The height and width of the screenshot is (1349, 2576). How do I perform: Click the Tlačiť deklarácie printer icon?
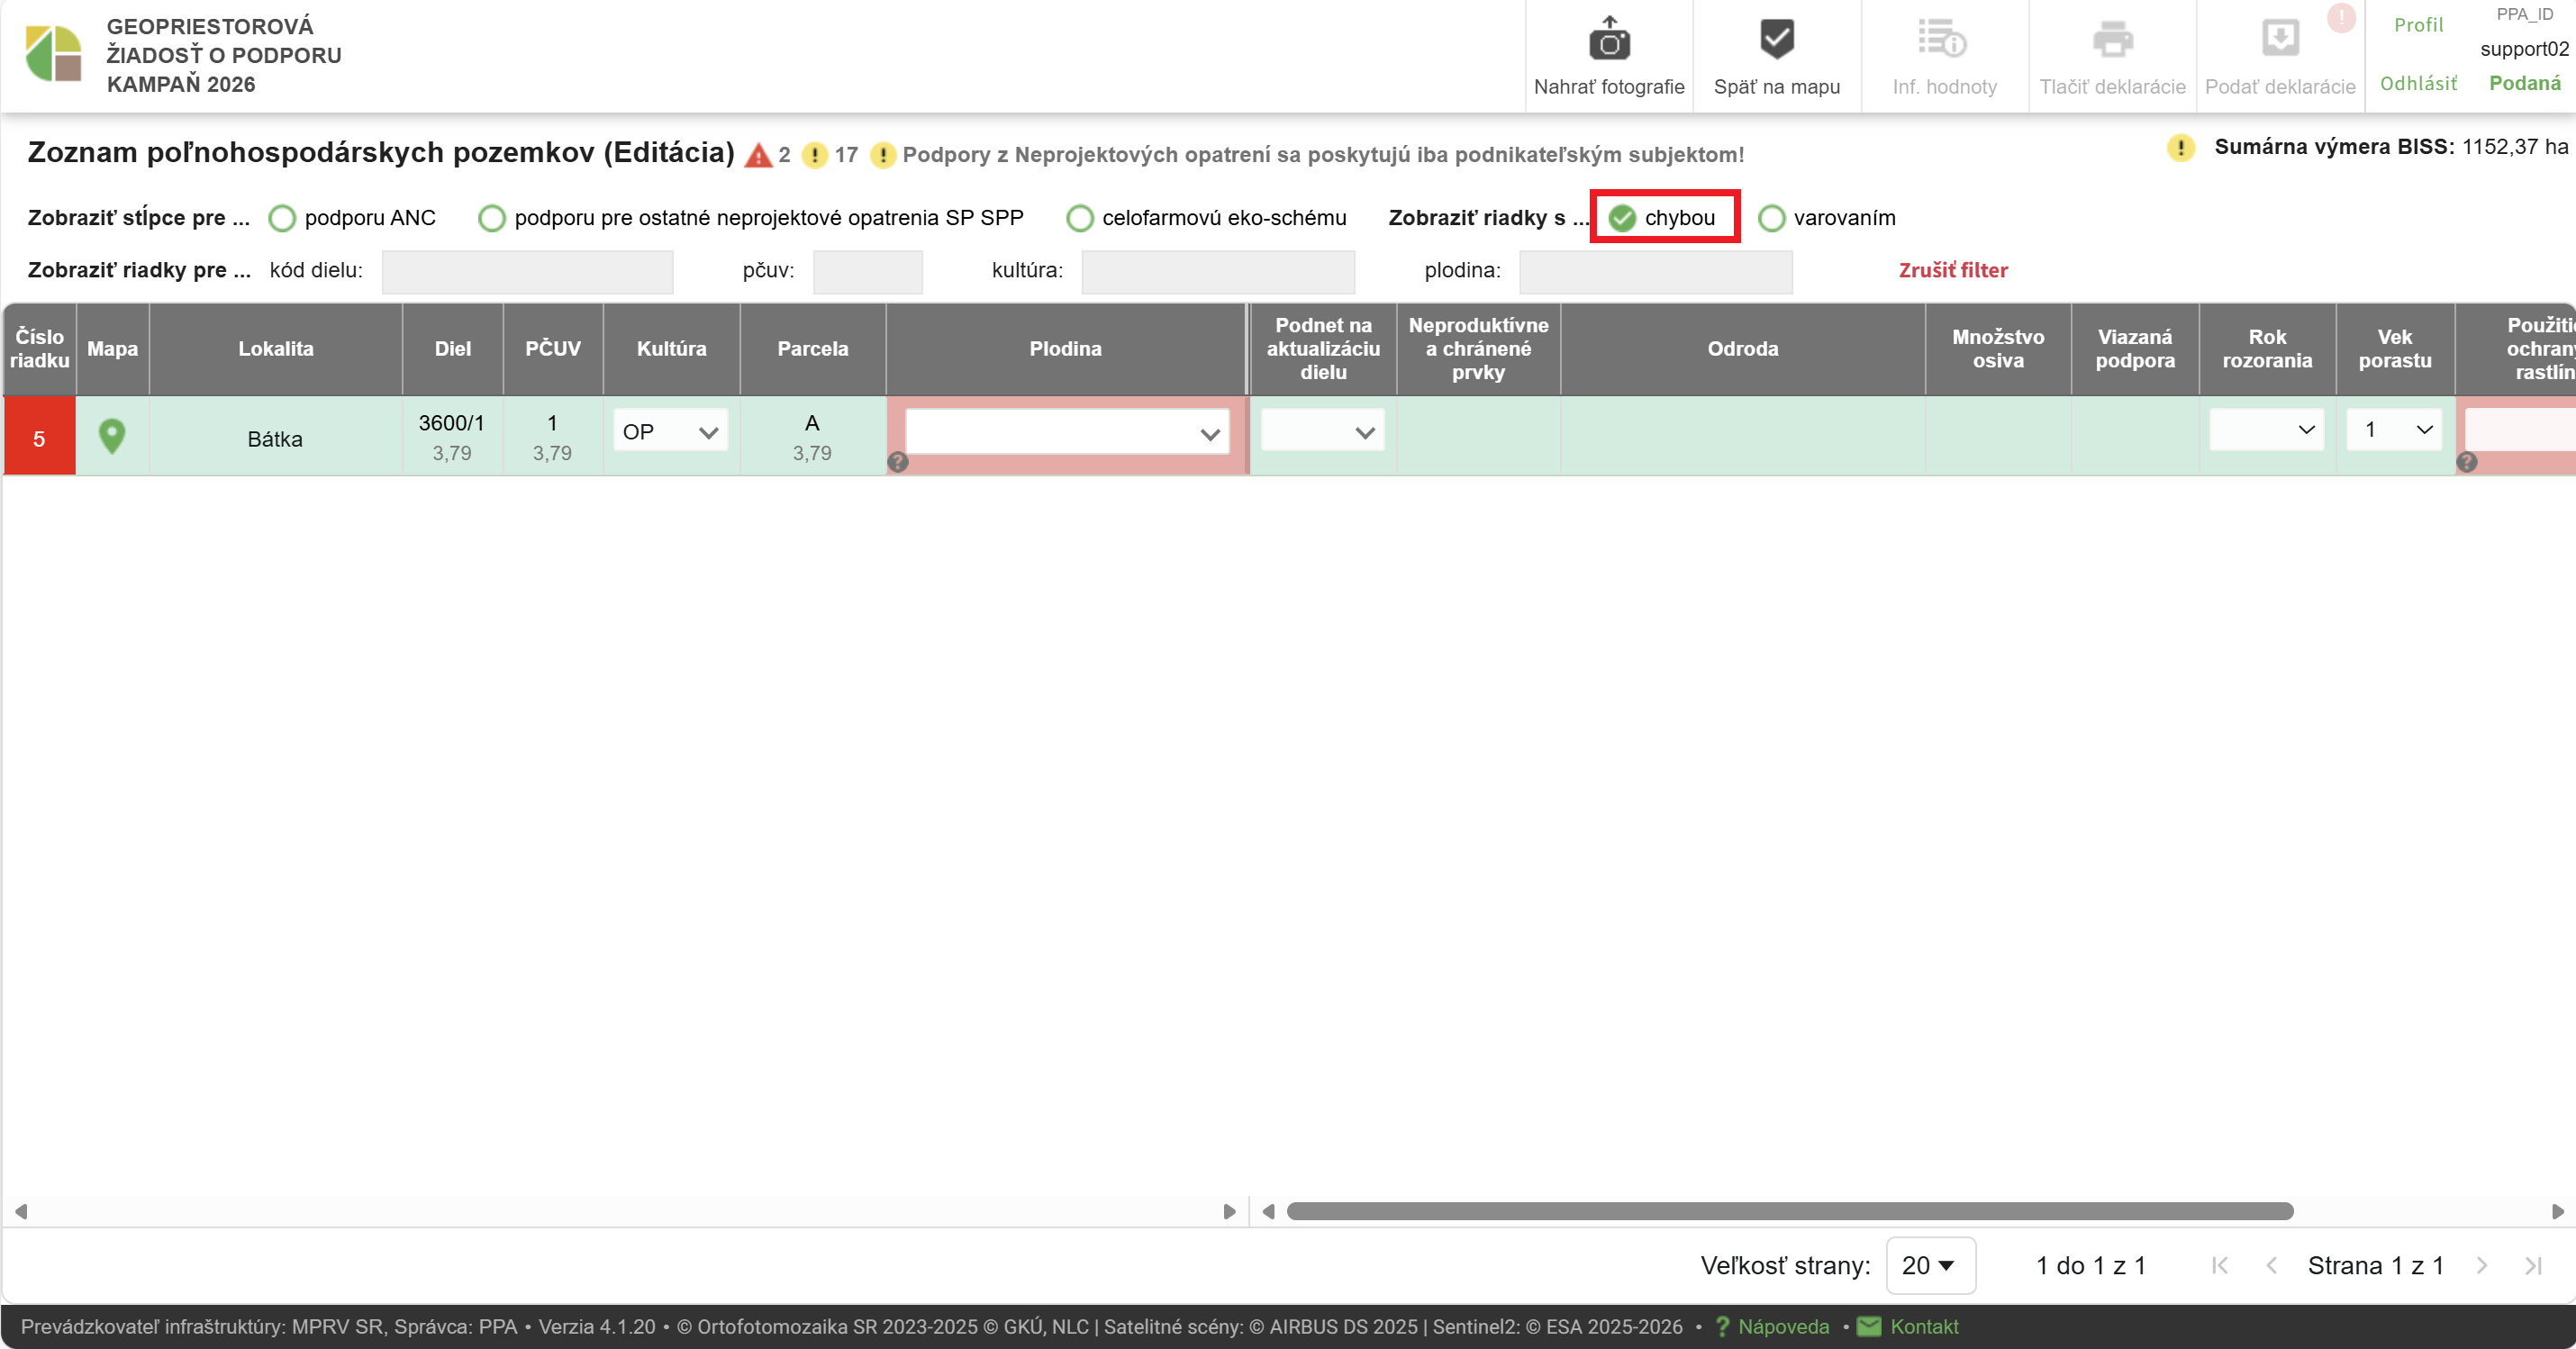[2112, 40]
